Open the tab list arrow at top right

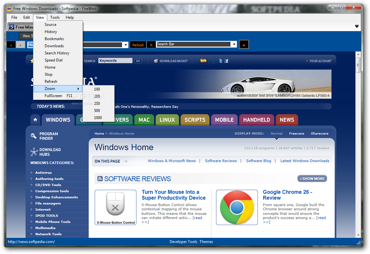coord(357,27)
